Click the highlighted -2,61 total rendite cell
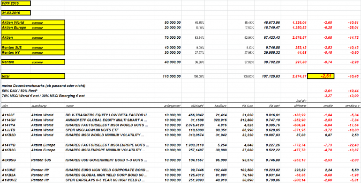This screenshot has width=361, height=183. point(321,76)
